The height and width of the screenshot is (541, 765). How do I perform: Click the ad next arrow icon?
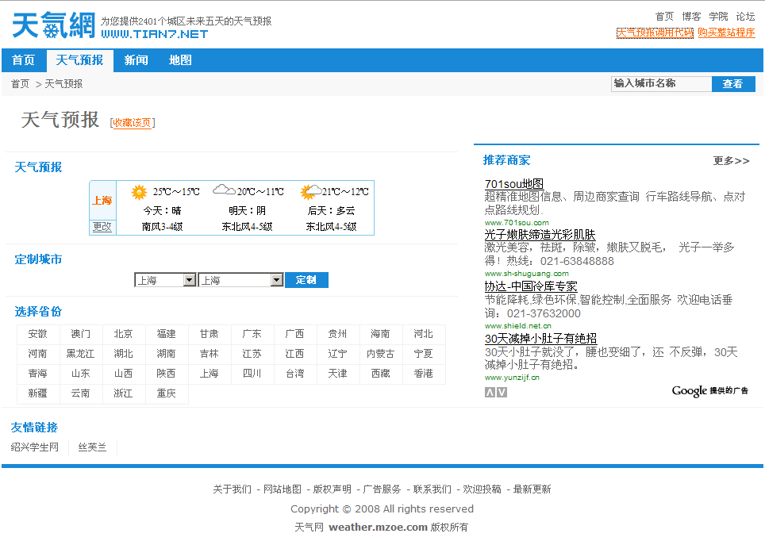[502, 392]
